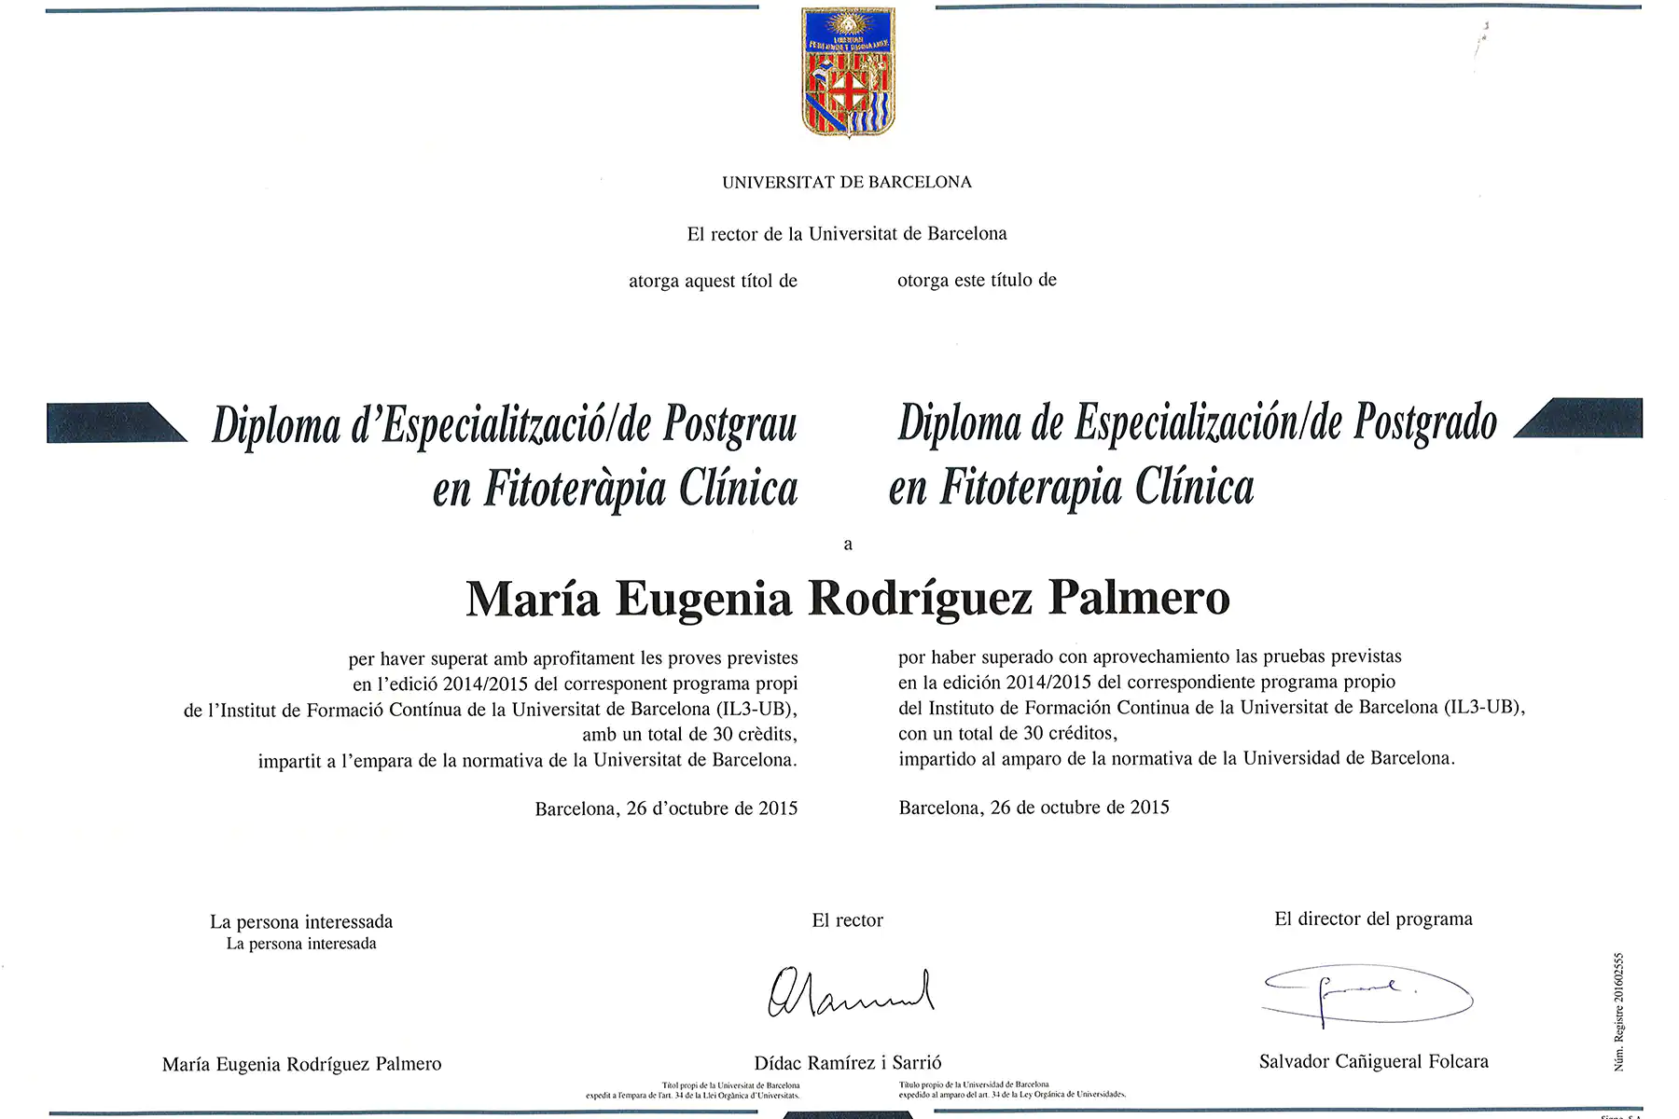Click the name 'Dídac Ramírez i Sarrió'
This screenshot has width=1679, height=1119.
(x=848, y=1063)
